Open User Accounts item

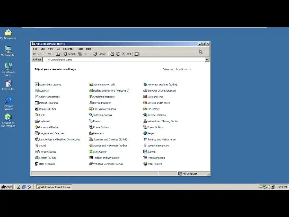[45, 164]
